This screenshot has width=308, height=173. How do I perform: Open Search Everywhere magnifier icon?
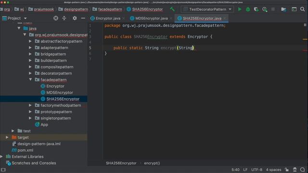[303, 9]
